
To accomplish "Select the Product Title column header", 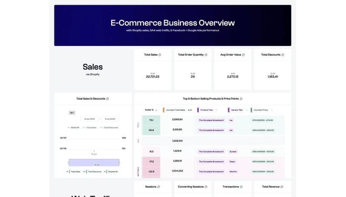I will pos(207,110).
